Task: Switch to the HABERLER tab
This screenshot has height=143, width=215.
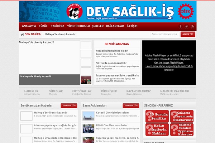Action: click(x=32, y=93)
